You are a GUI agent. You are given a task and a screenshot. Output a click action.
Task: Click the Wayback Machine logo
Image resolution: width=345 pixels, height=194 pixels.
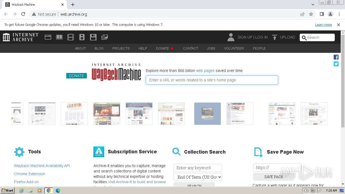[x=116, y=72]
